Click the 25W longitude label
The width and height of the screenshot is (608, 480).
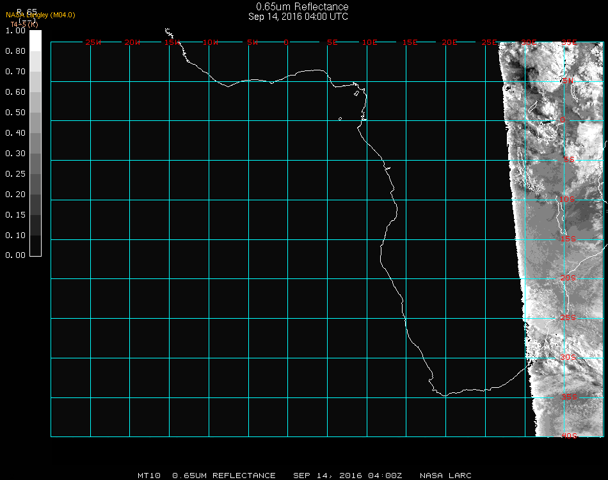click(x=93, y=42)
